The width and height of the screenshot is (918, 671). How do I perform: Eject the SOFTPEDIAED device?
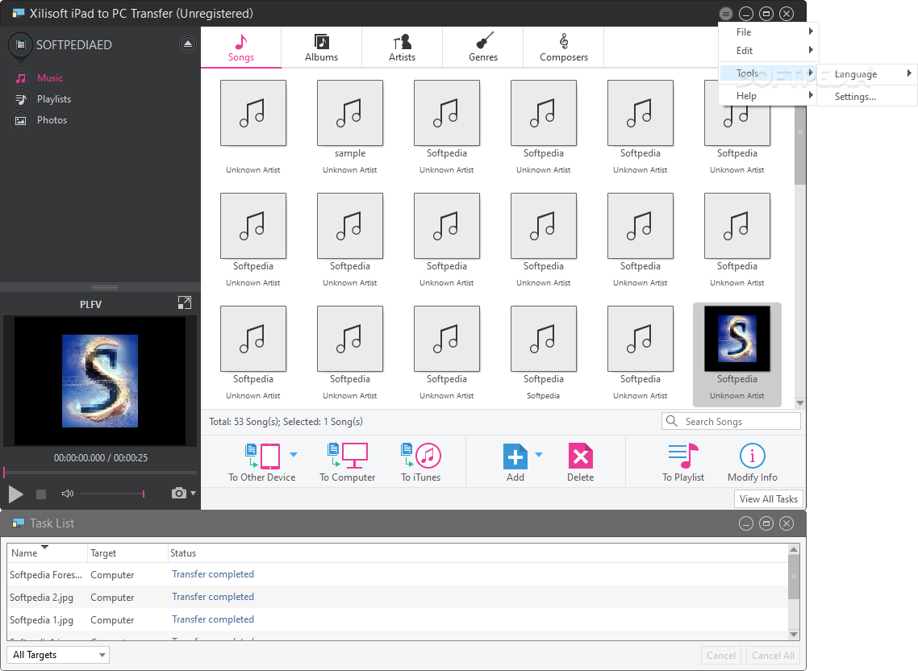[187, 44]
